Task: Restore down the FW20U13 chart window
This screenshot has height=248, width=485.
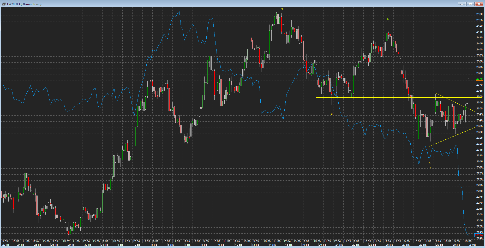Action: [470, 4]
